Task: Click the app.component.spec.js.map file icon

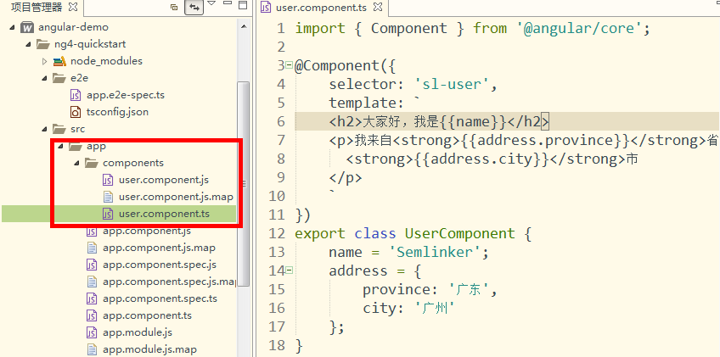Action: [x=92, y=282]
